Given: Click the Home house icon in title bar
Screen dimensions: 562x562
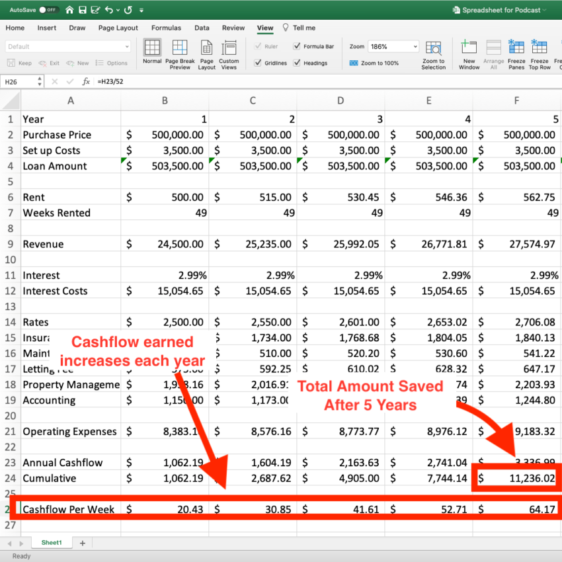Looking at the screenshot, I should pyautogui.click(x=69, y=10).
